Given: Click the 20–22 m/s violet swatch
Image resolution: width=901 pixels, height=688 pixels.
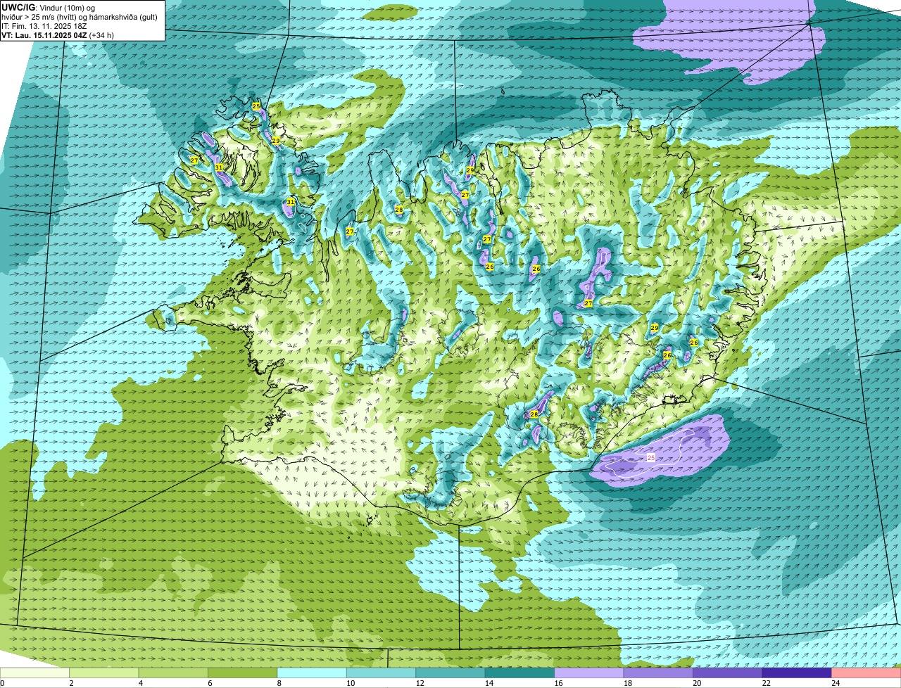Looking at the screenshot, I should click(x=729, y=673).
